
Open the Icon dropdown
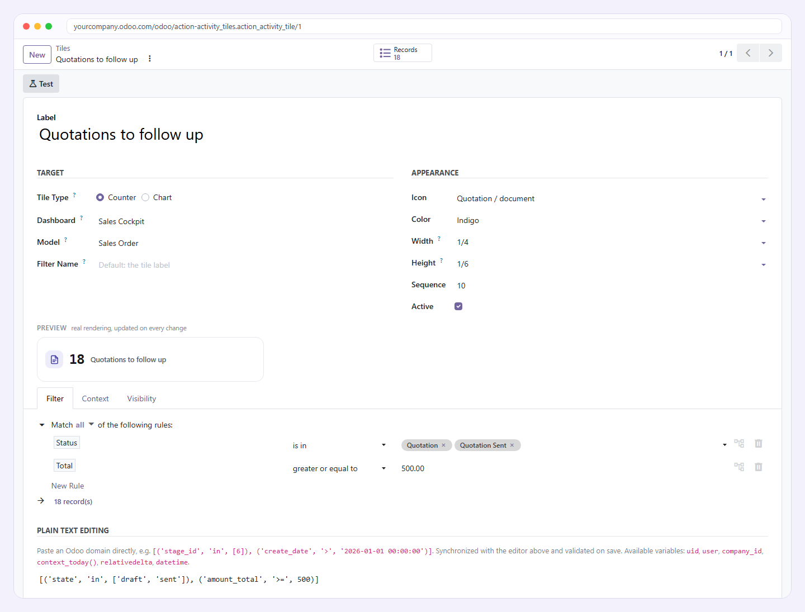[x=612, y=198]
